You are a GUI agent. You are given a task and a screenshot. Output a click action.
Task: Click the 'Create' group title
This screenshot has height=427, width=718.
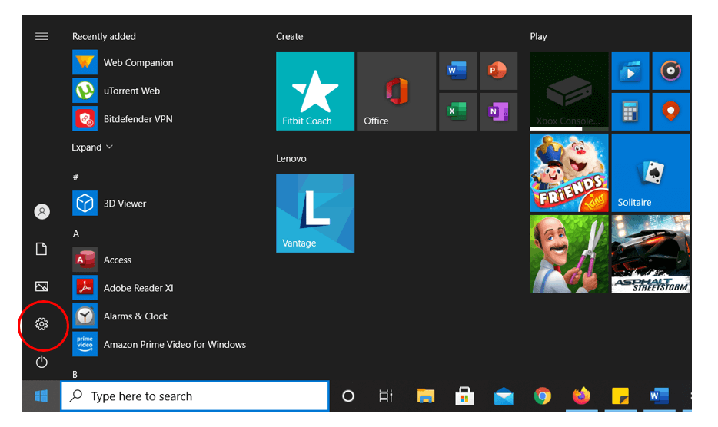point(289,36)
